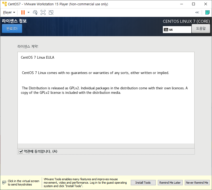
Task: Choose Remind Me Later
Action: [x=170, y=183]
